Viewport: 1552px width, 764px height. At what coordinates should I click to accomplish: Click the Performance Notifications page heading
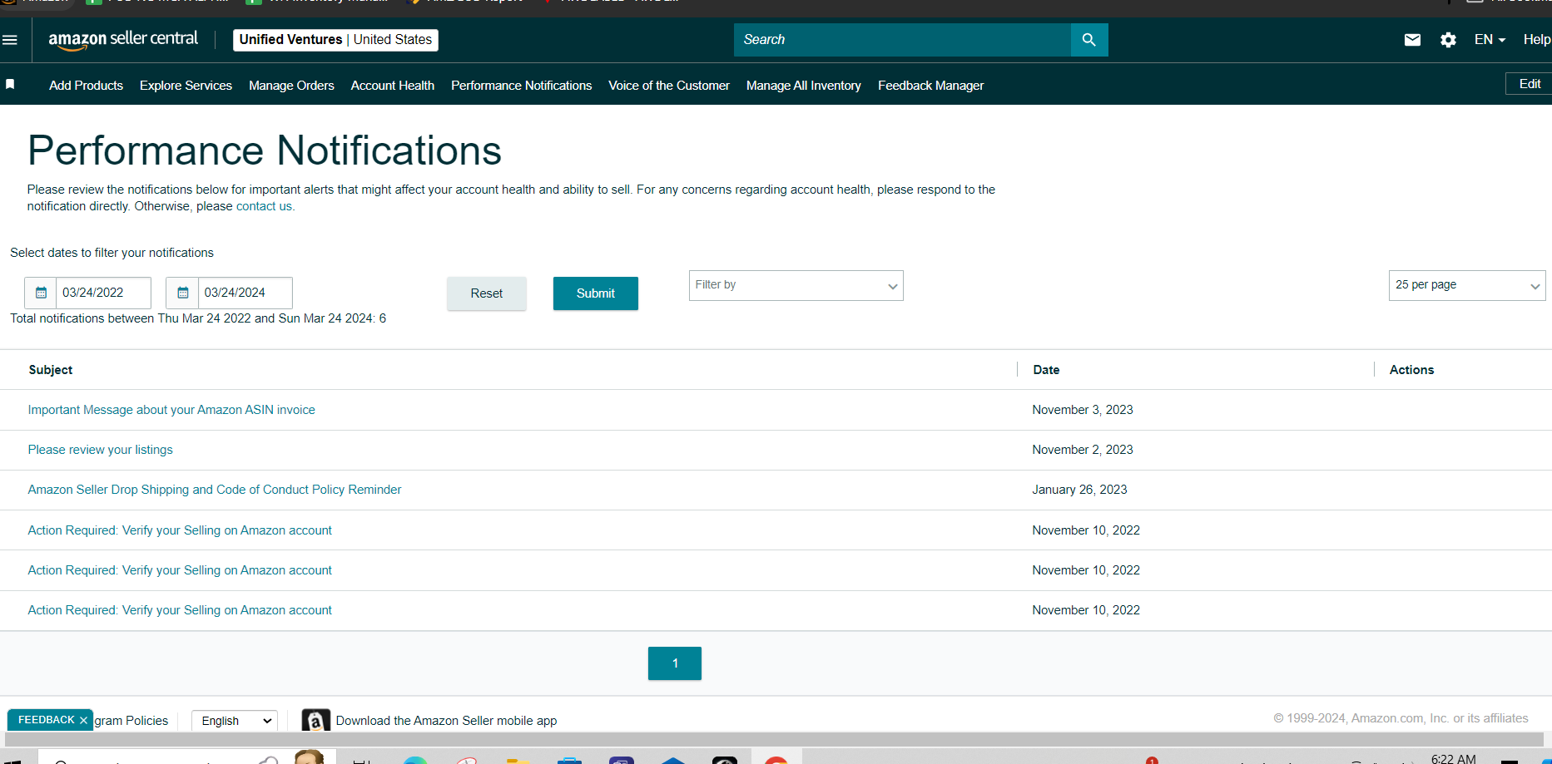[265, 150]
